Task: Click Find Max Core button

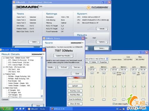Action: tap(75, 91)
